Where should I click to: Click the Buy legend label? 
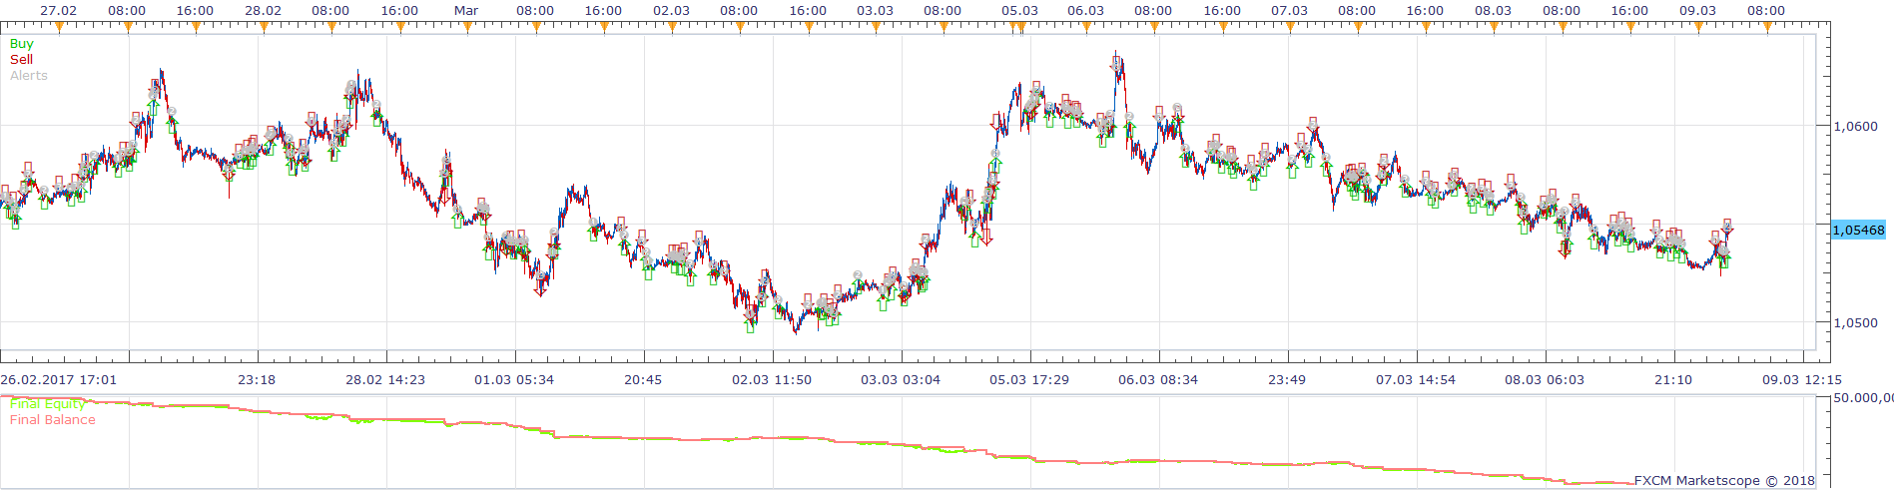pyautogui.click(x=21, y=44)
